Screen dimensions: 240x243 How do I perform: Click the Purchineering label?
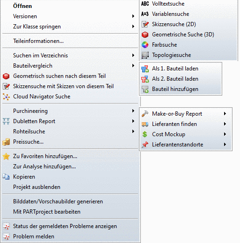pos(30,111)
